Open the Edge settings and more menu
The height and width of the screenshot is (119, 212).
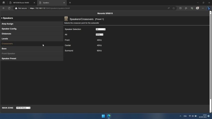point(203,8)
